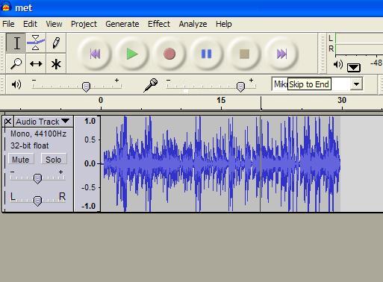Click the timeline ruler at 30 seconds

pyautogui.click(x=342, y=101)
